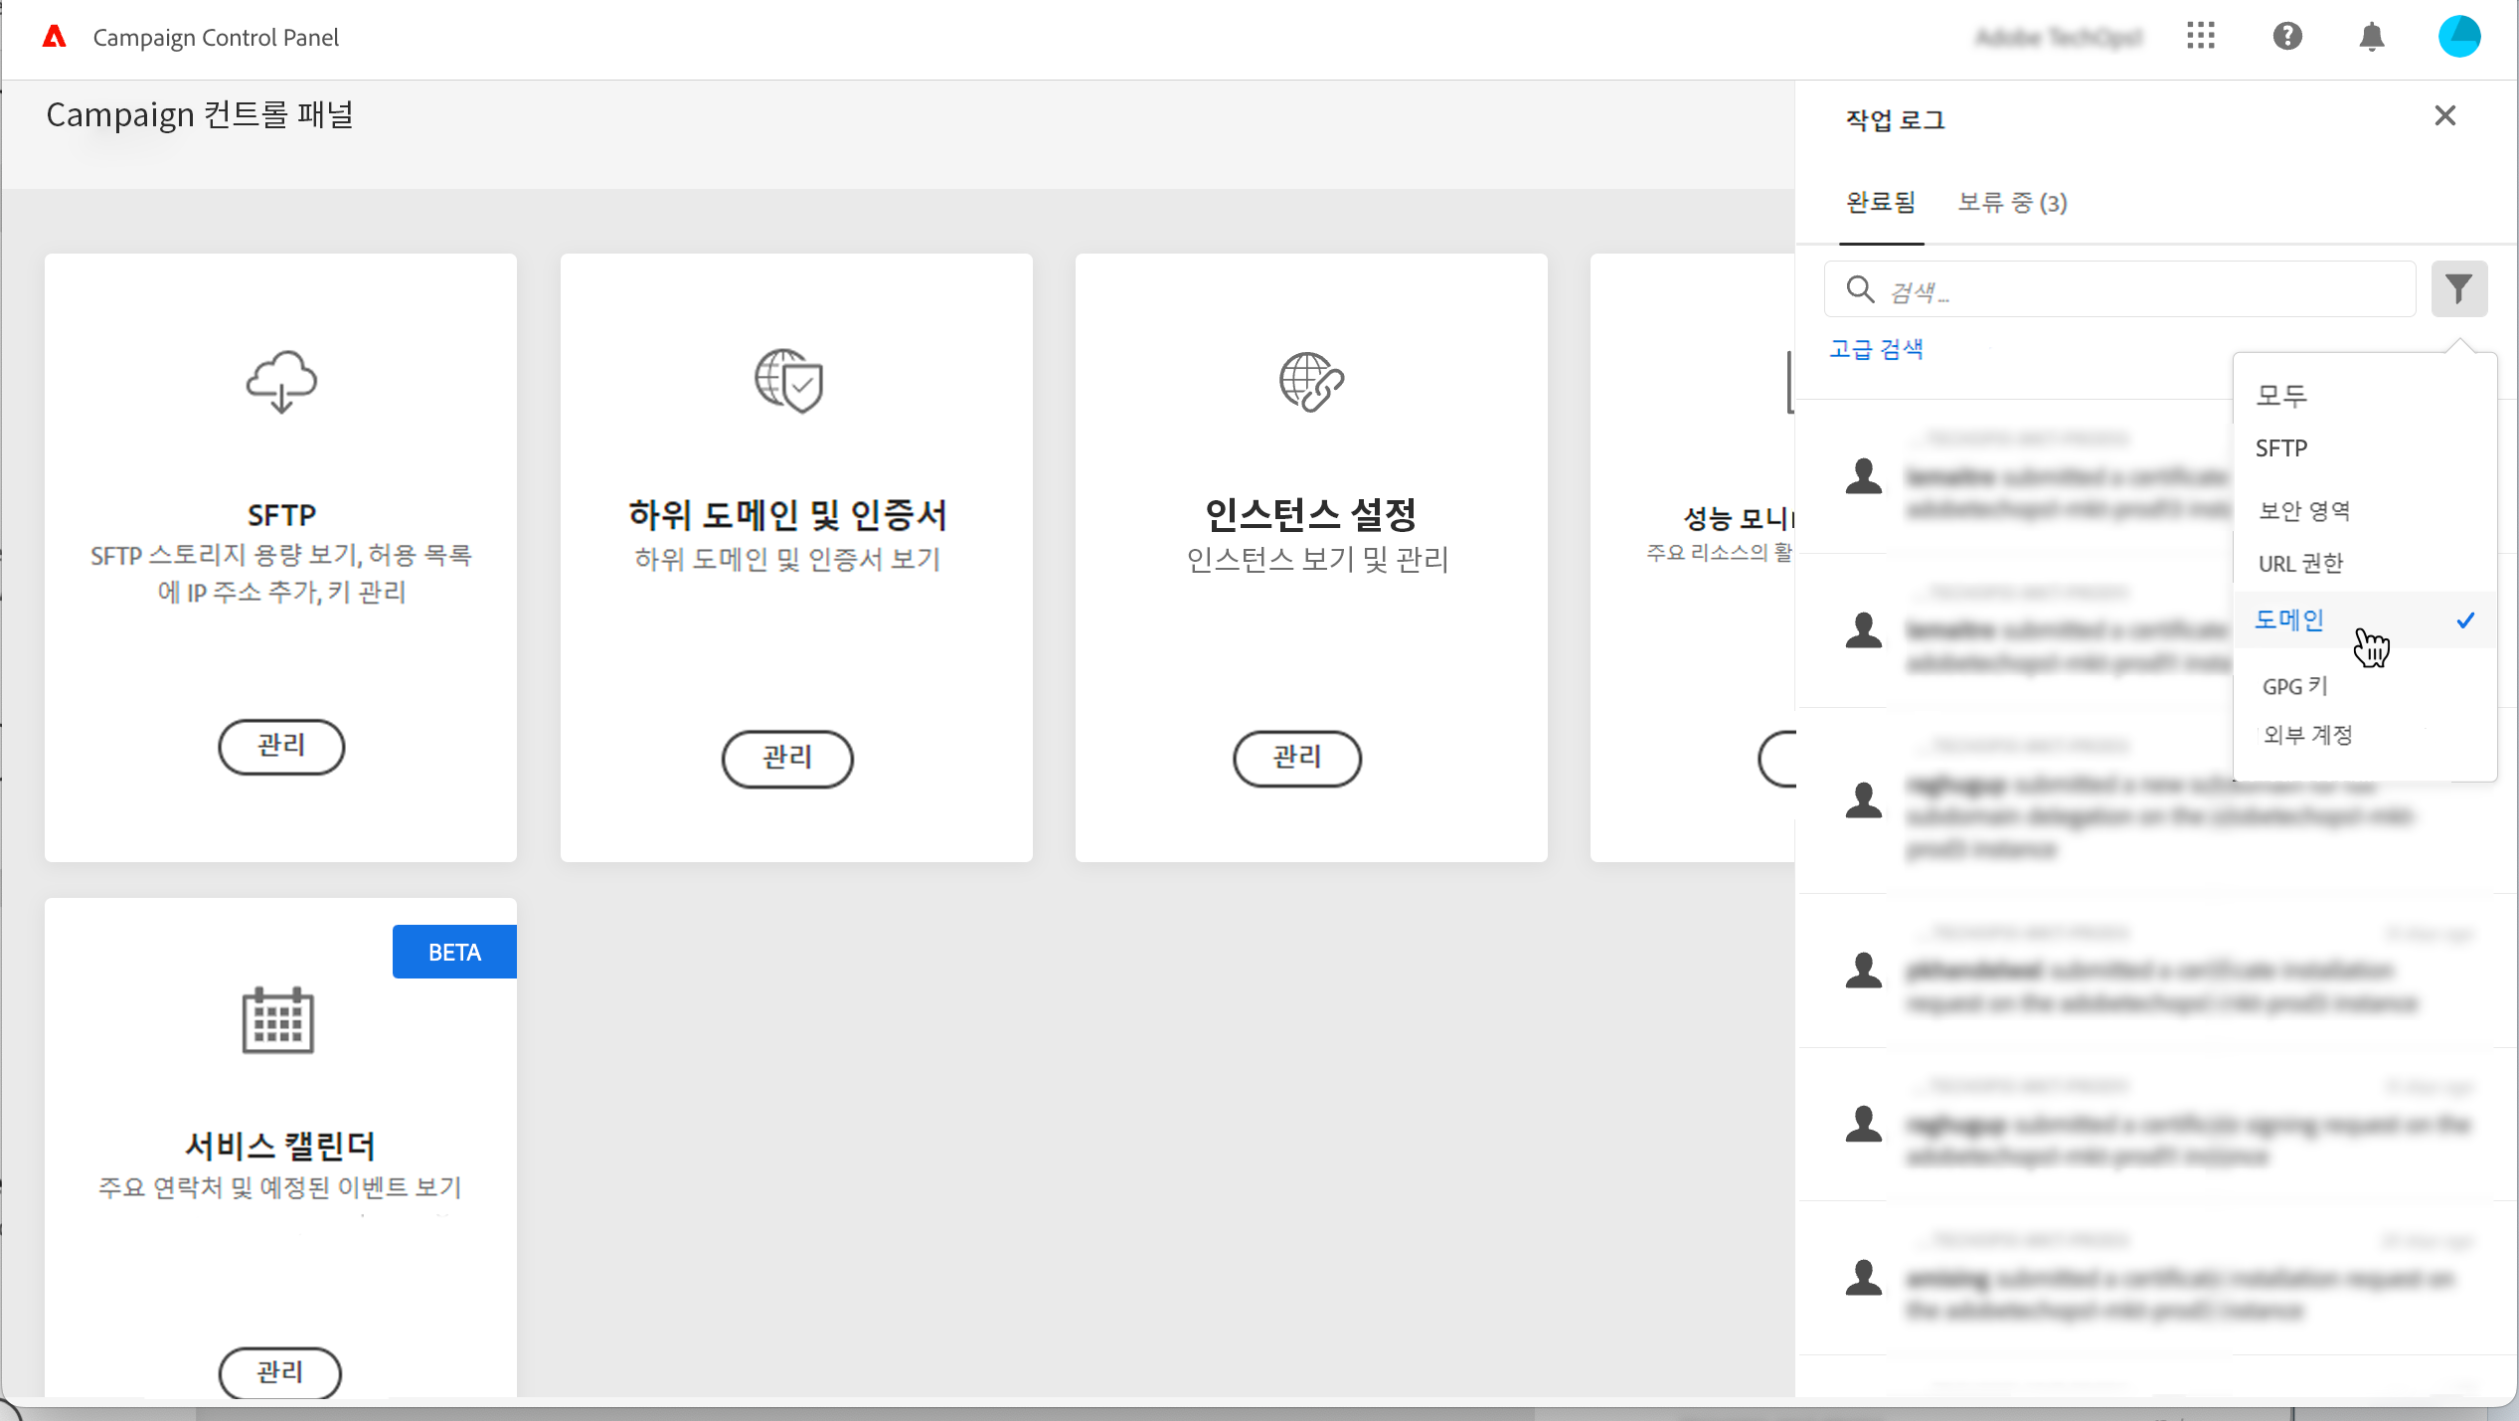Click the Adobe logo icon
The height and width of the screenshot is (1421, 2519).
coord(55,37)
